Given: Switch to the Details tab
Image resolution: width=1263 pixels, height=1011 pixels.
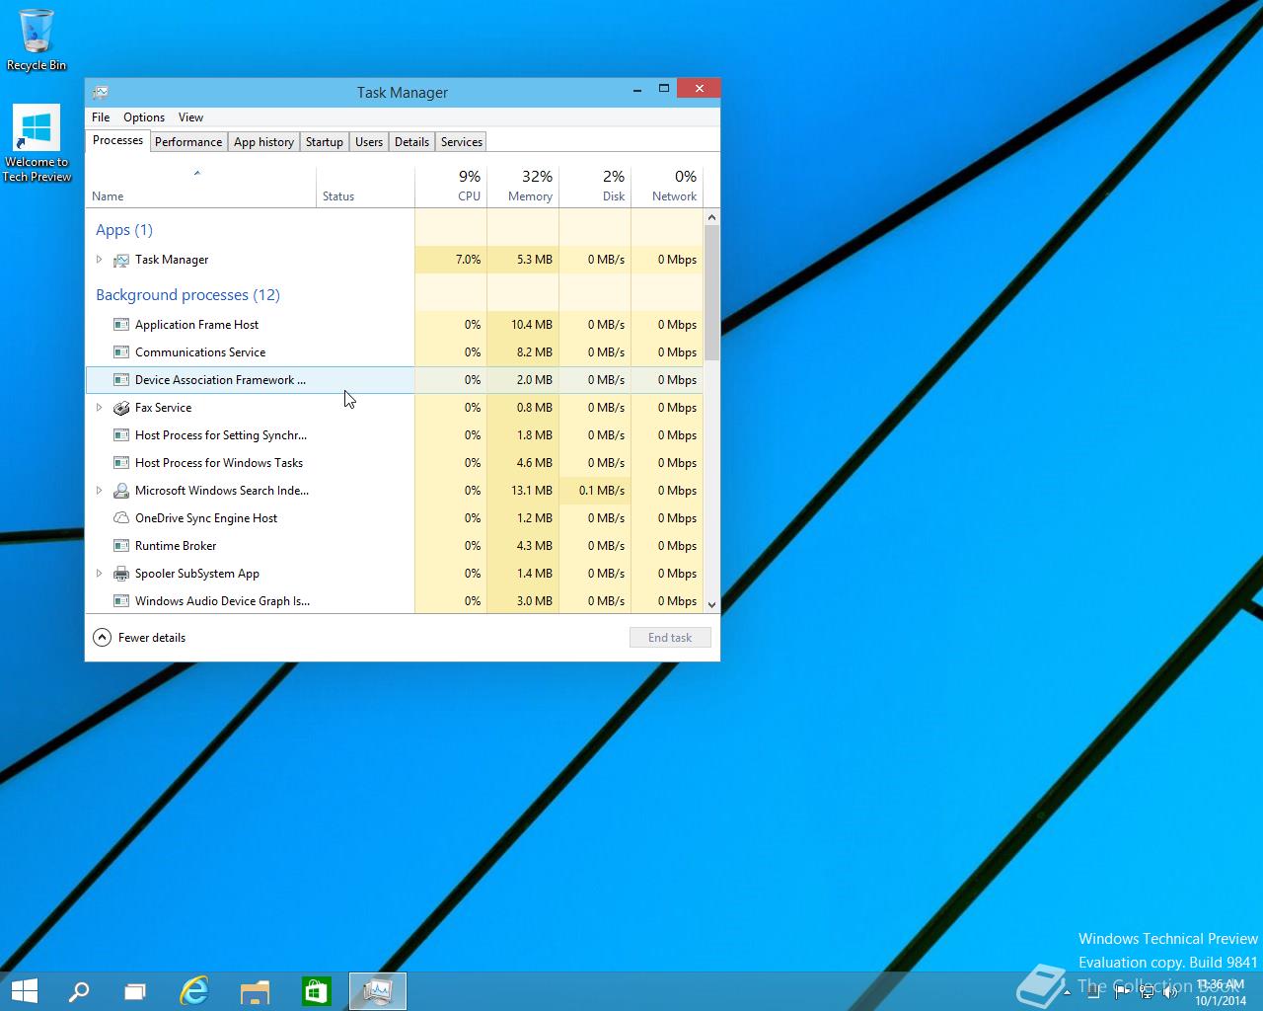Looking at the screenshot, I should [x=411, y=142].
